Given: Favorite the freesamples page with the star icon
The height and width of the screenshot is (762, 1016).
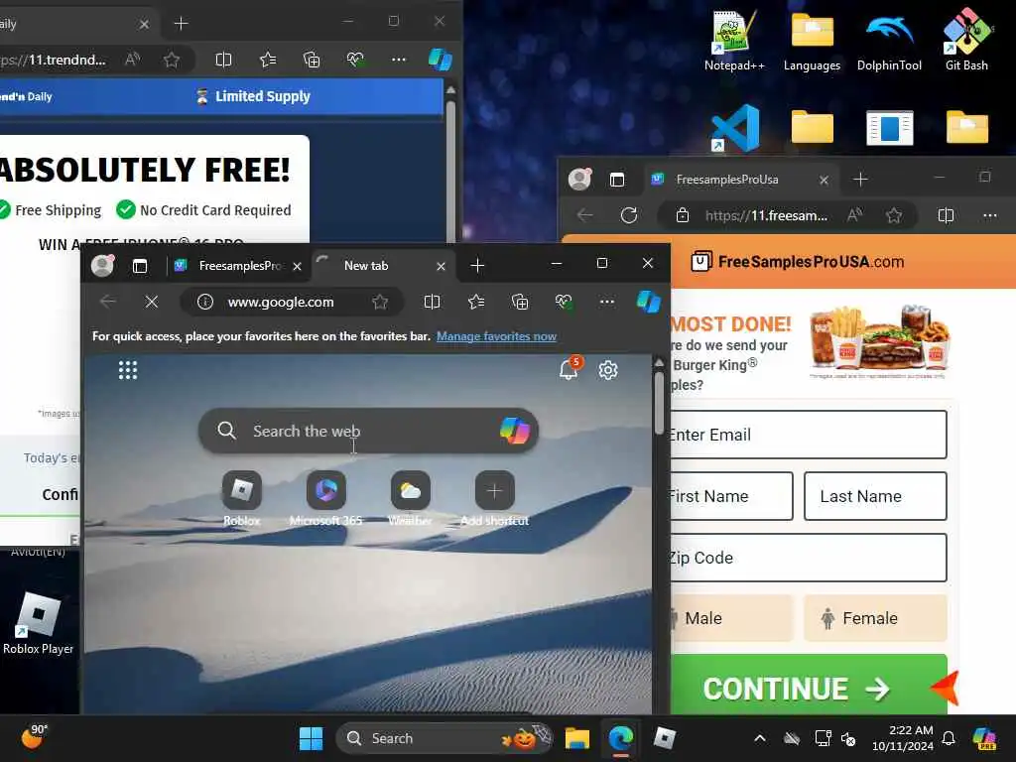Looking at the screenshot, I should pos(894,215).
